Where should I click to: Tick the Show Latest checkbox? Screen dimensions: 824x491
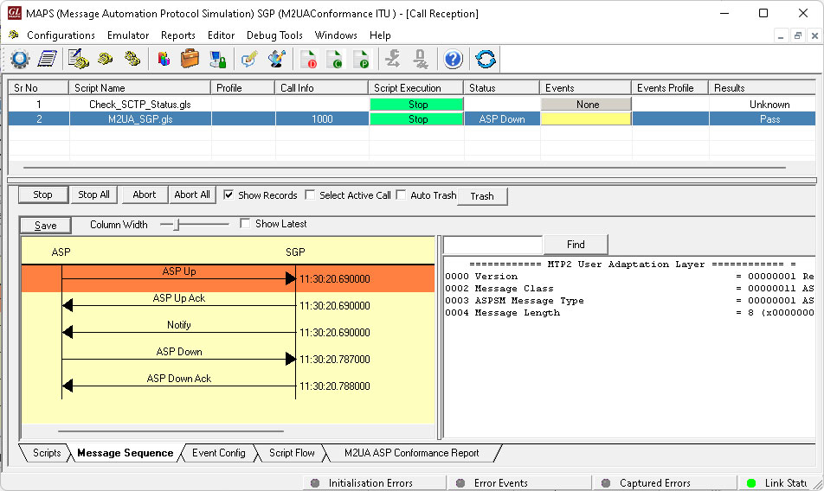[x=245, y=224]
